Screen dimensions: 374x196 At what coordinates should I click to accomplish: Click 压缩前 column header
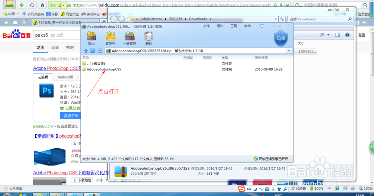point(188,58)
